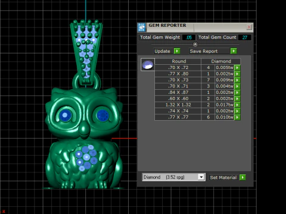The height and width of the screenshot is (214, 286).
Task: Click the green arrow on the 1.32 X 1.32 row
Action: point(237,105)
